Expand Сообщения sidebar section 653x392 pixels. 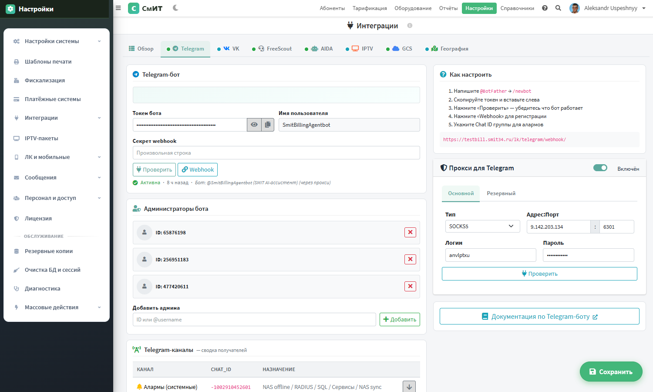[57, 178]
